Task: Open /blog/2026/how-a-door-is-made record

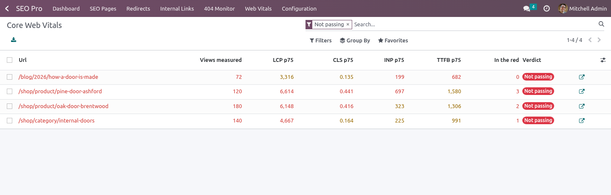Action: [59, 77]
